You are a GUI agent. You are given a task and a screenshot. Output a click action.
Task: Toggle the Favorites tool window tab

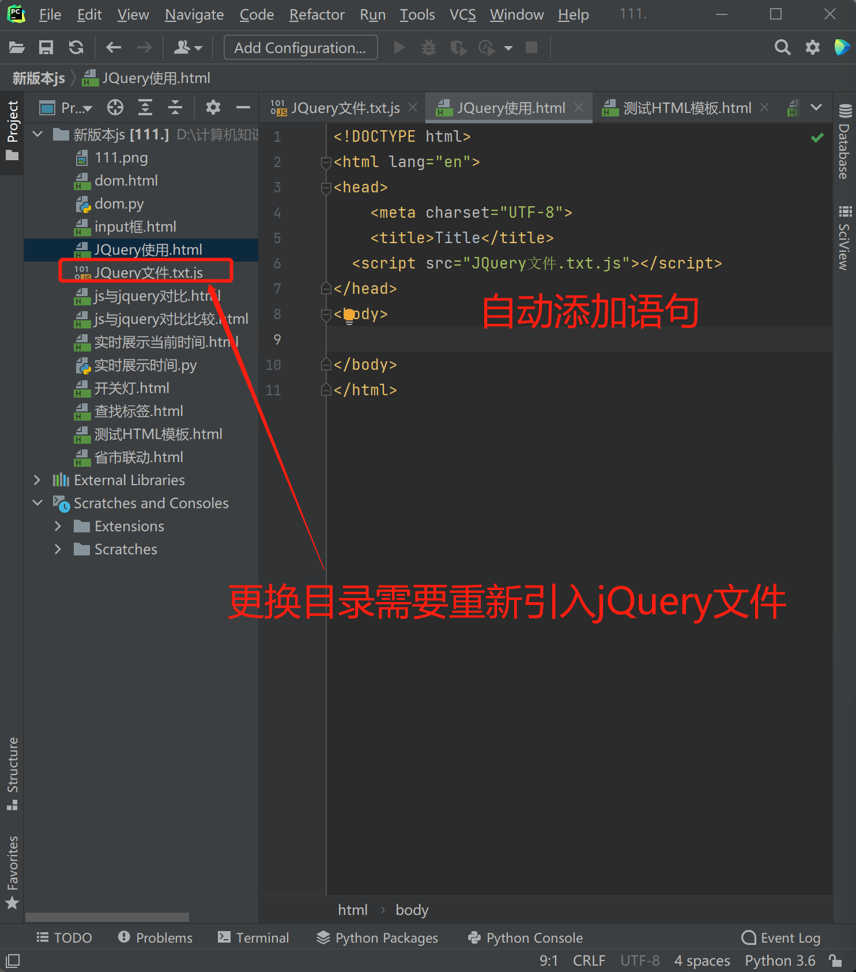coord(12,872)
